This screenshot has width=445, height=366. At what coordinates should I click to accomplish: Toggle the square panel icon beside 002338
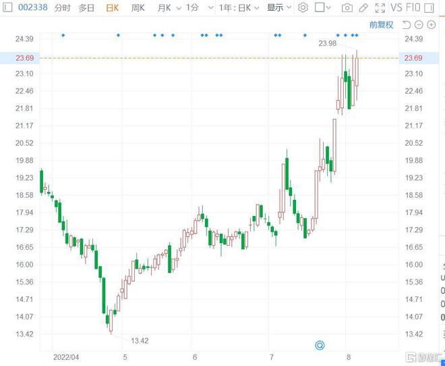tap(7, 8)
